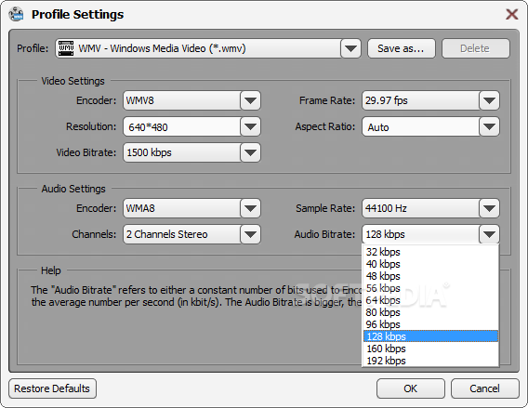The width and height of the screenshot is (528, 408).
Task: Click the Video Settings group label
Action: pos(73,81)
